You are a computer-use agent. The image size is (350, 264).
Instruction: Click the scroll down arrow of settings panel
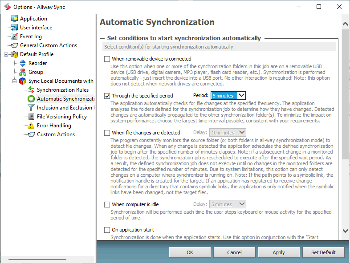[345, 231]
